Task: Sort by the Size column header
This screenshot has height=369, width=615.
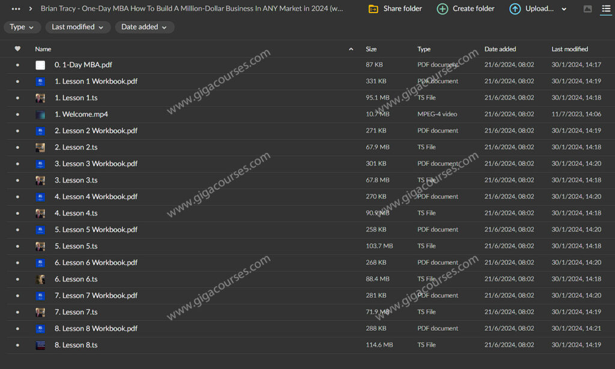Action: click(371, 49)
